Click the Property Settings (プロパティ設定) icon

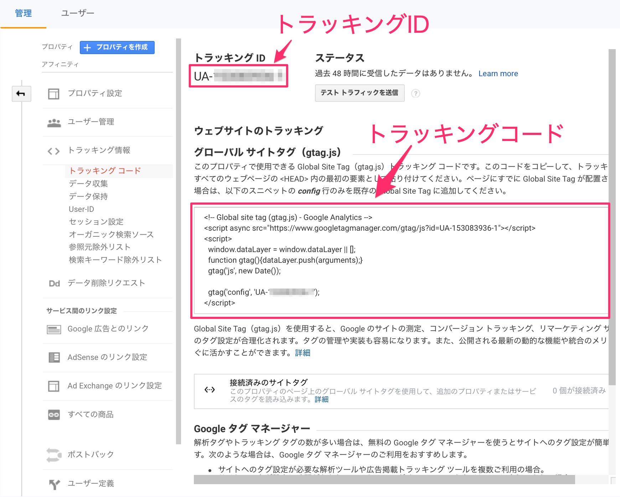coord(54,94)
